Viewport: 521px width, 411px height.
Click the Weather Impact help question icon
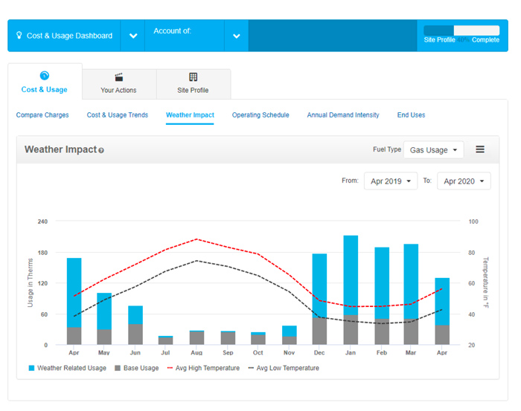click(101, 150)
